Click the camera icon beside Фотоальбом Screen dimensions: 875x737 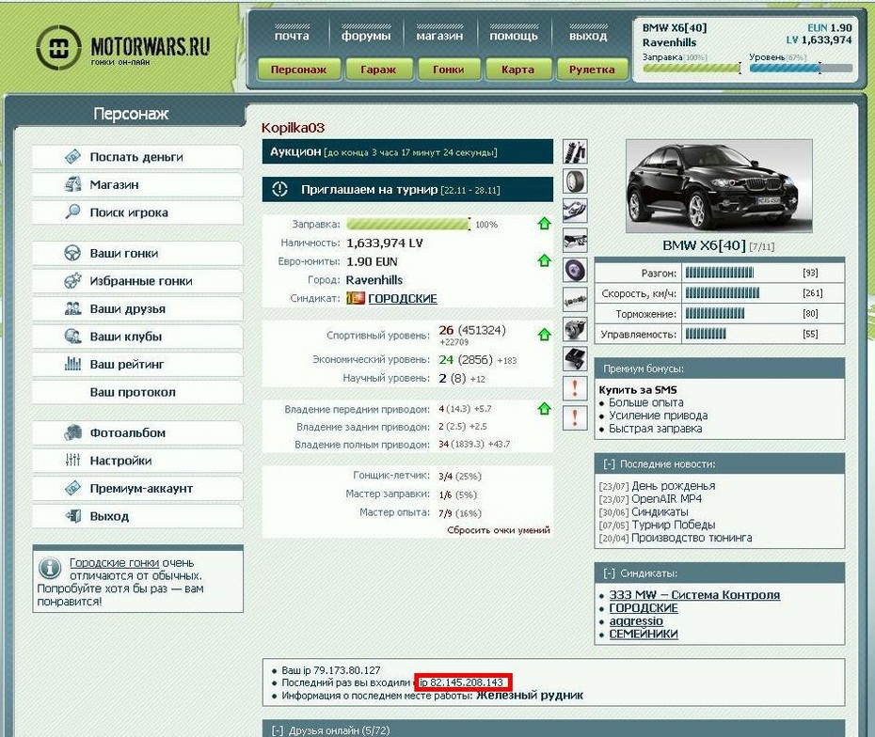click(x=73, y=432)
